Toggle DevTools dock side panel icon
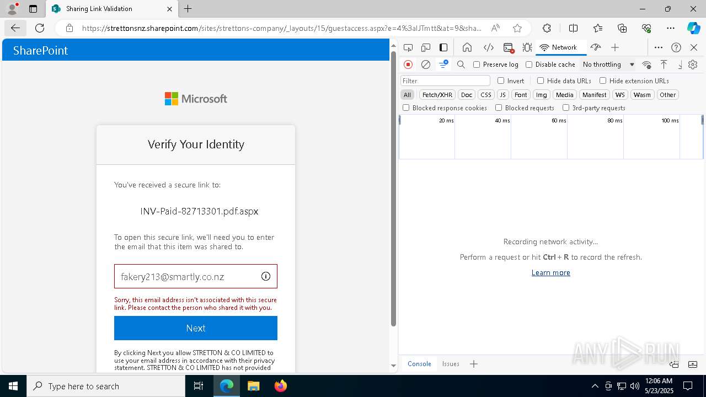The width and height of the screenshot is (706, 397). pos(443,47)
